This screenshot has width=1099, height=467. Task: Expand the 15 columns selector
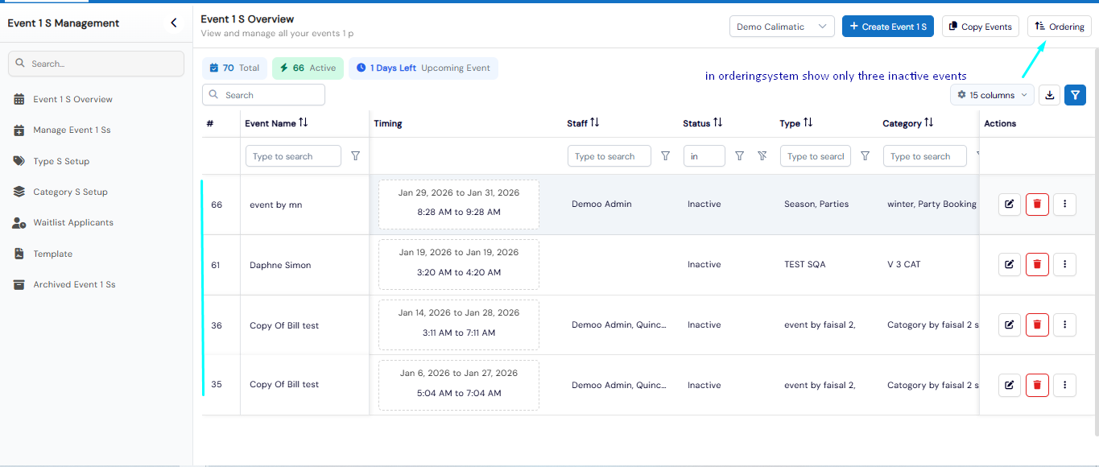[x=992, y=95]
